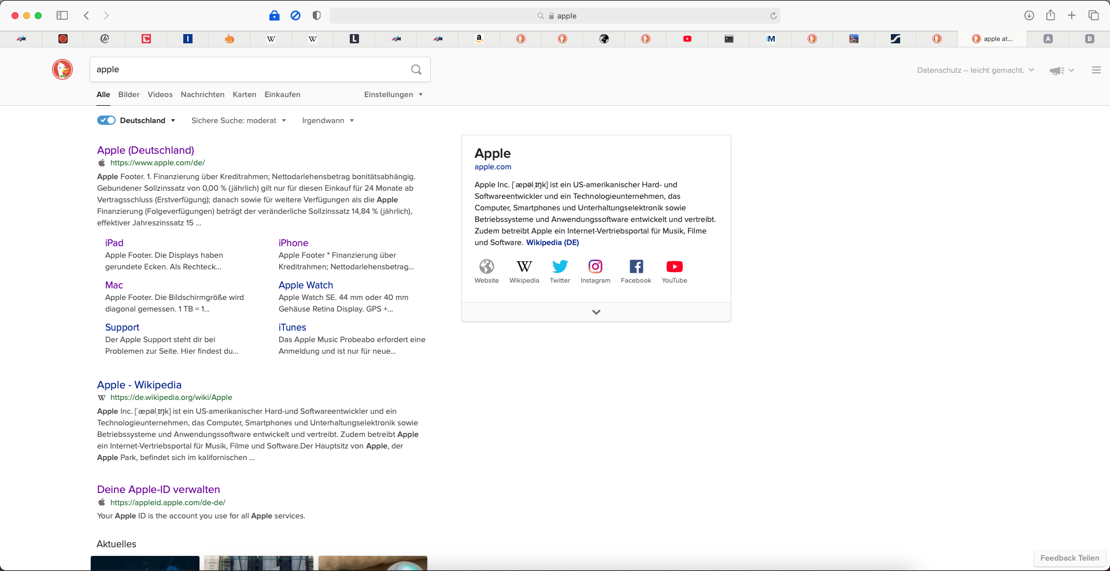Click the DuckDuckGo logo icon
This screenshot has width=1110, height=571.
(62, 69)
